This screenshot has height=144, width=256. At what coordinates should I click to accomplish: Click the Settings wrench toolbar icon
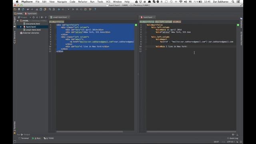[x=90, y=10]
